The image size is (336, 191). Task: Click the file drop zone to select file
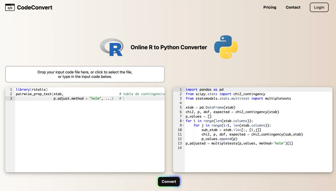point(85,74)
